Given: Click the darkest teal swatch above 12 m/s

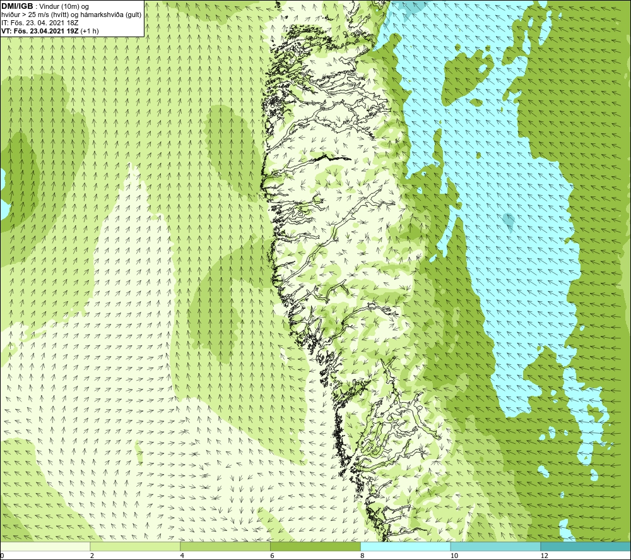Looking at the screenshot, I should pos(586,546).
